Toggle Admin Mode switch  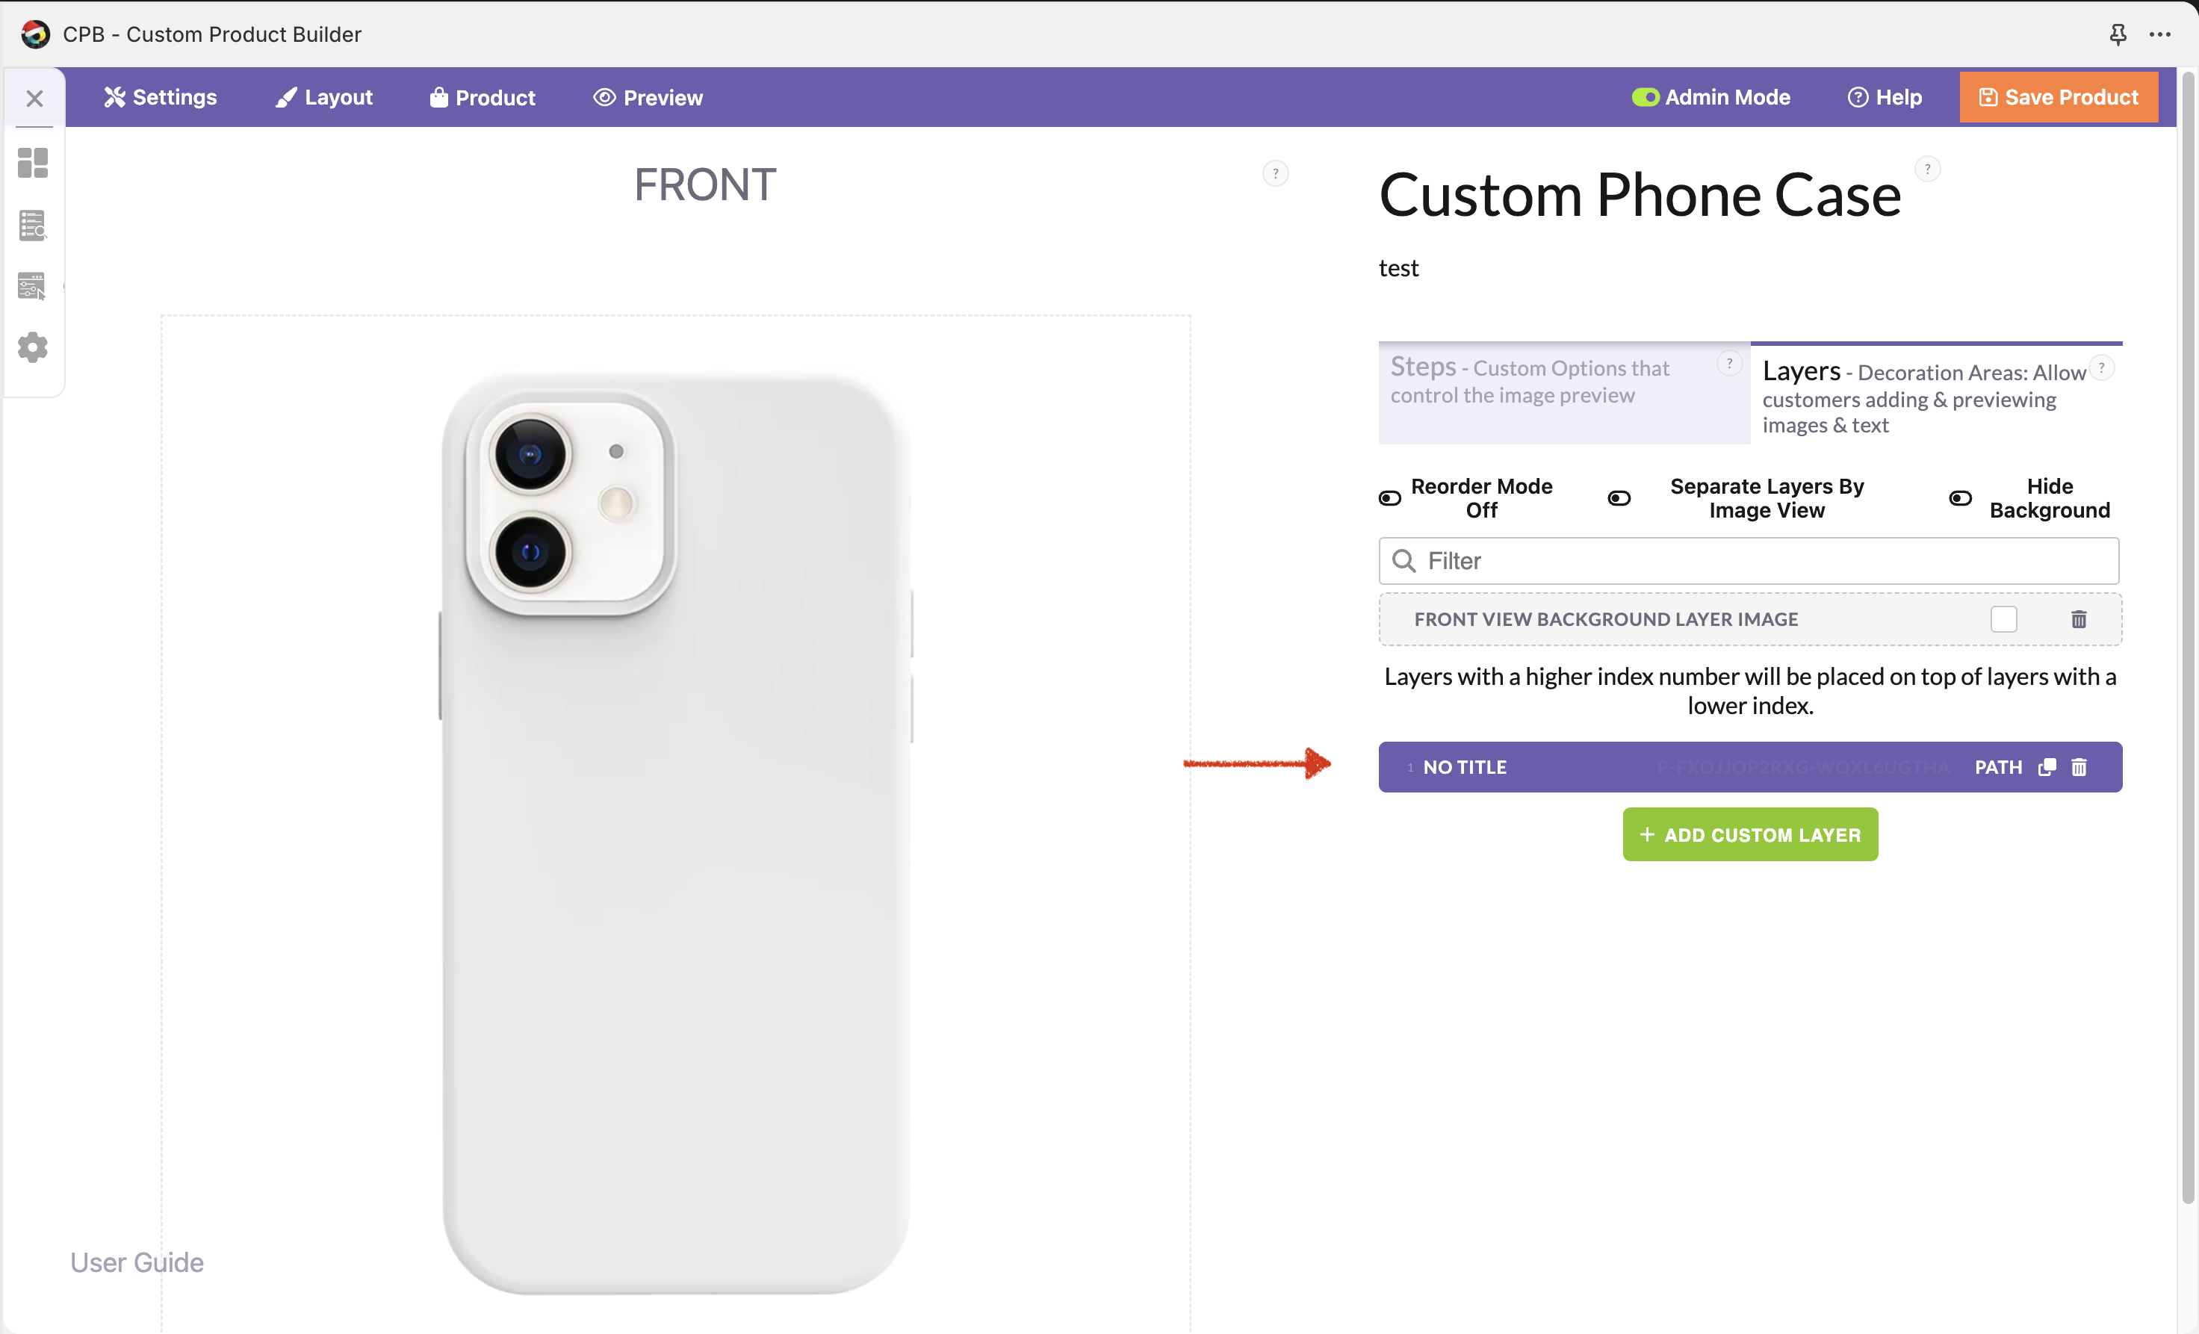[1645, 97]
